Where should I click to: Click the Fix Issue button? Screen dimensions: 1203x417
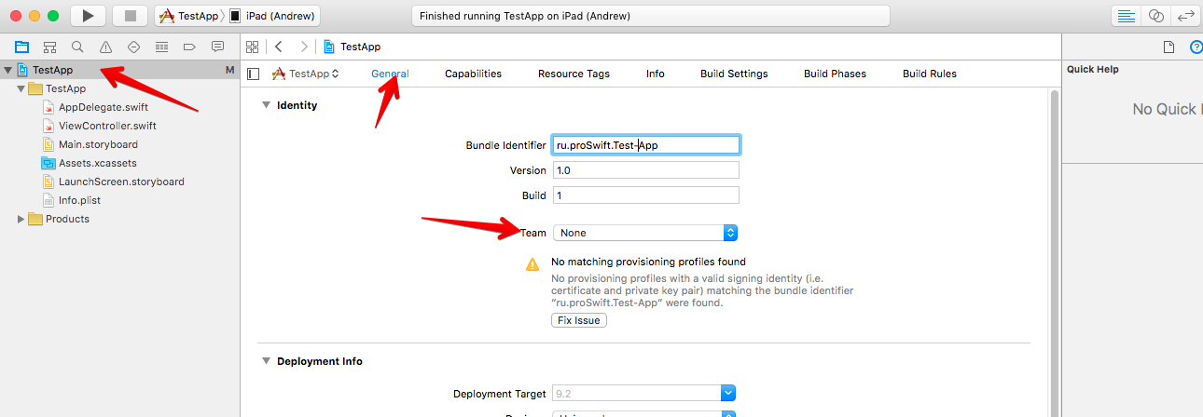(579, 320)
